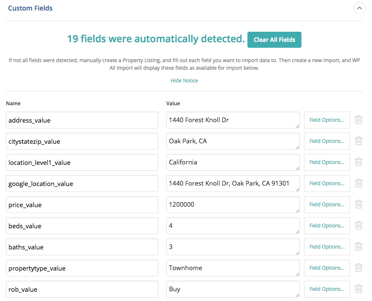
Task: Click value box with full address and 91301
Action: pyautogui.click(x=233, y=183)
